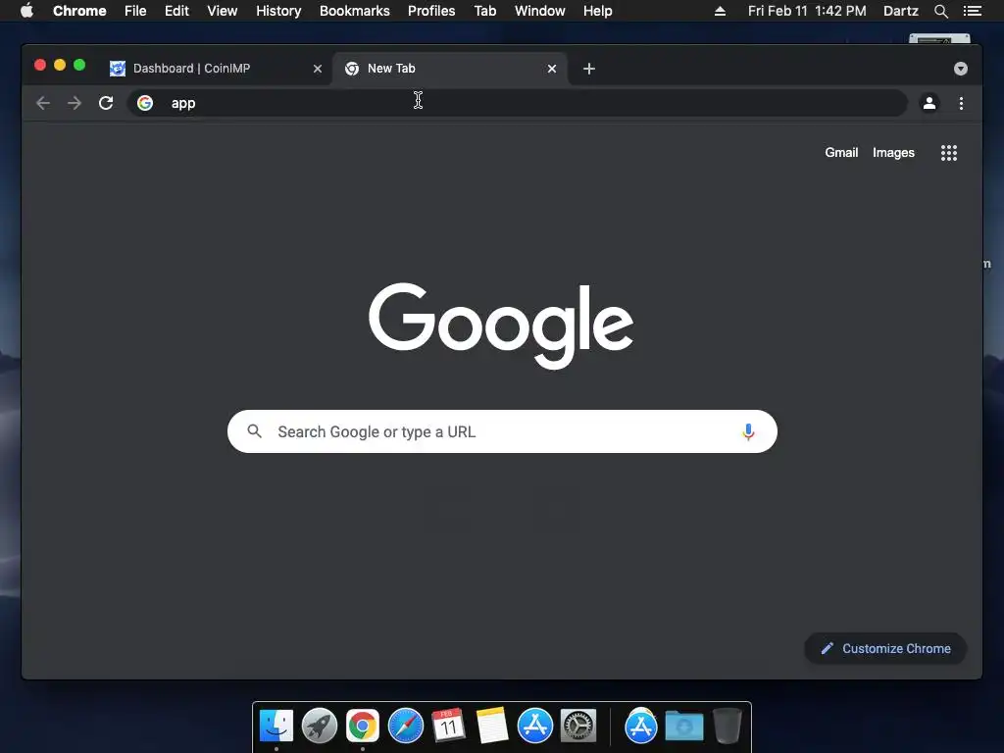This screenshot has height=753, width=1004.
Task: Focus the Search Google or type a URL box
Action: tap(502, 431)
